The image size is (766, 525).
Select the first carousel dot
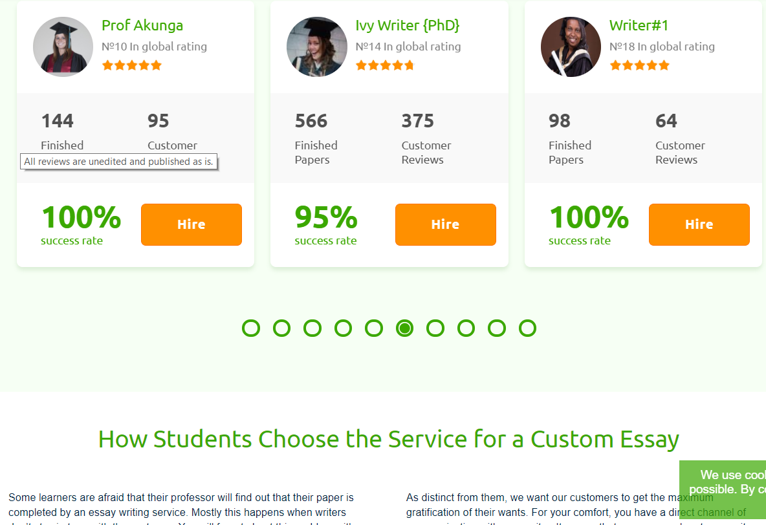tap(251, 328)
